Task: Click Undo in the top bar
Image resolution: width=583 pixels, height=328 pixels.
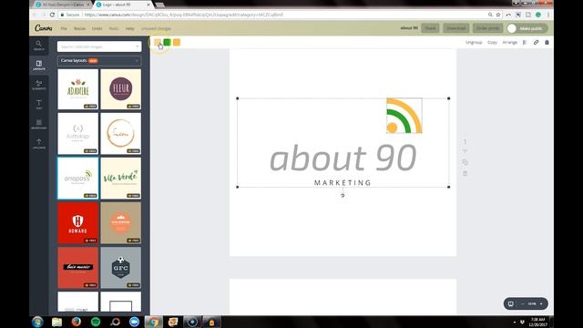Action: (97, 28)
